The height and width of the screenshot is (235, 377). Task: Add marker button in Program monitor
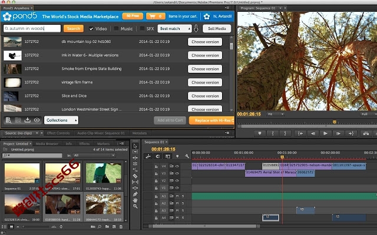tap(260, 133)
